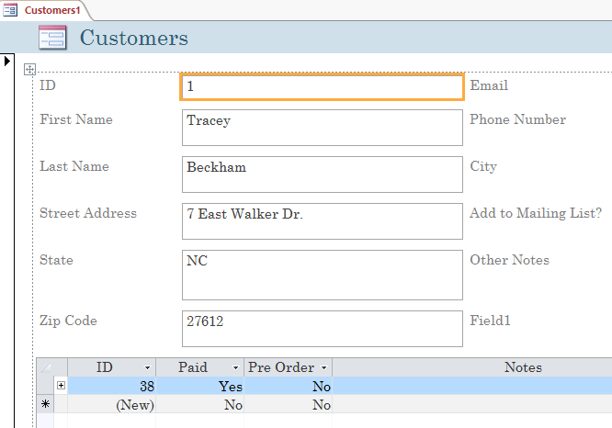Click the Zip Code field 27612
This screenshot has height=428, width=612.
(323, 329)
